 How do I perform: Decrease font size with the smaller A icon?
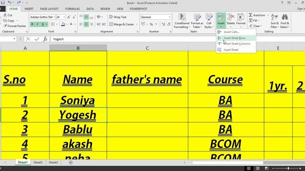(74, 17)
